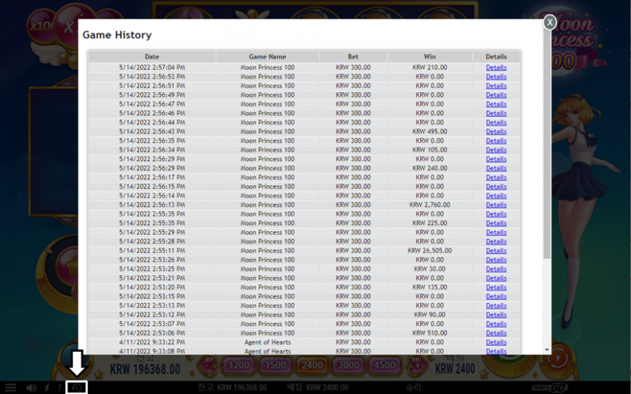Open Details for the KRW 30.00 win
Viewport: 631px width, 394px height.
click(x=496, y=269)
